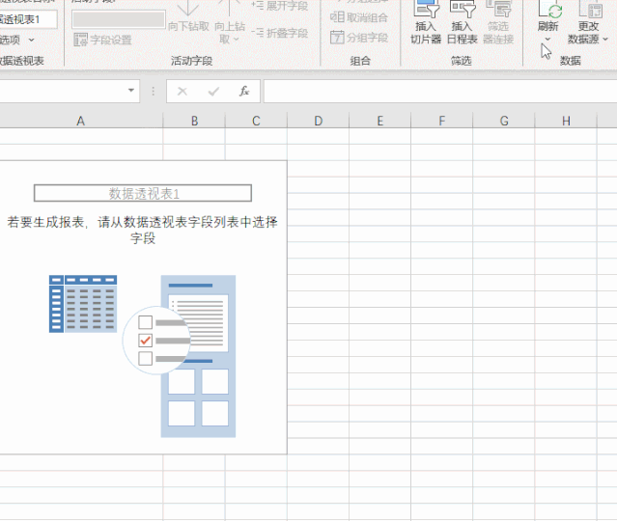Click the Insert Function fx icon
This screenshot has width=617, height=521.
pyautogui.click(x=244, y=92)
